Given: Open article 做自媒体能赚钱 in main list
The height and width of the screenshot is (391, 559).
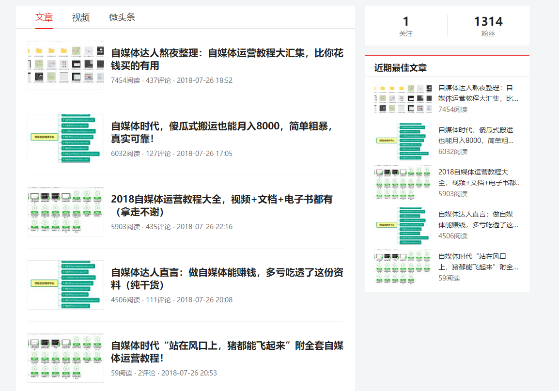Looking at the screenshot, I should [227, 279].
